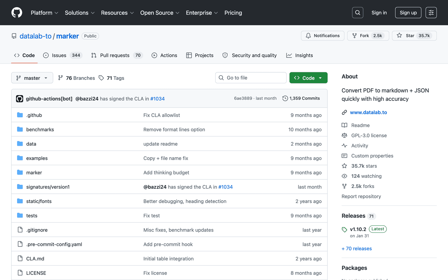The height and width of the screenshot is (280, 448).
Task: View 1,359 Commits history
Action: pyautogui.click(x=301, y=98)
